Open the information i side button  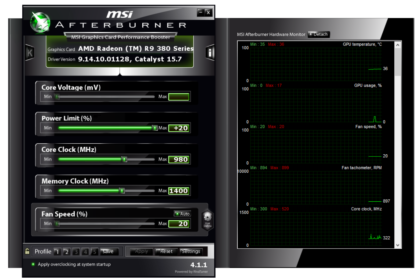(210, 53)
